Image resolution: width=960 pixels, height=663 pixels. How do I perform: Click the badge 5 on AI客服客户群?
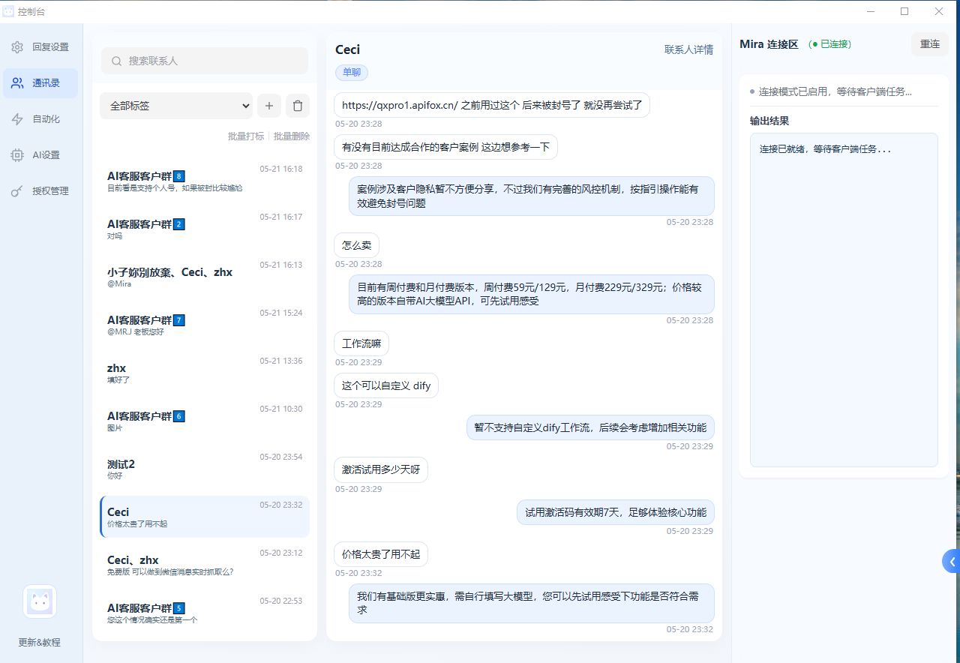tap(179, 608)
